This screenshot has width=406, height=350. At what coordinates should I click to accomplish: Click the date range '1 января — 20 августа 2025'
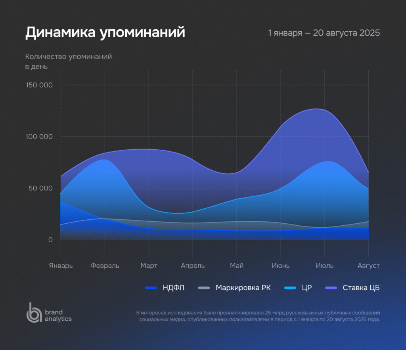pos(324,32)
